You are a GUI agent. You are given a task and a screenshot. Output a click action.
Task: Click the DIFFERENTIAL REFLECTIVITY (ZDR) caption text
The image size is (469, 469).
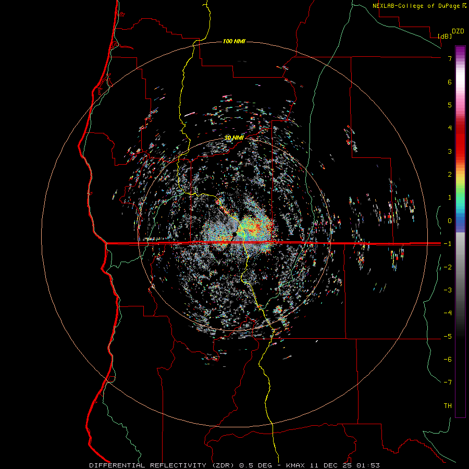(163, 465)
